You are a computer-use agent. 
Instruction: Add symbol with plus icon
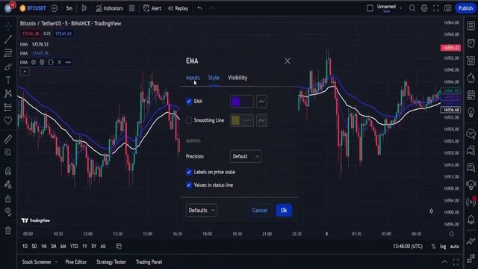click(55, 8)
